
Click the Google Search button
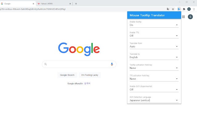tap(67, 75)
